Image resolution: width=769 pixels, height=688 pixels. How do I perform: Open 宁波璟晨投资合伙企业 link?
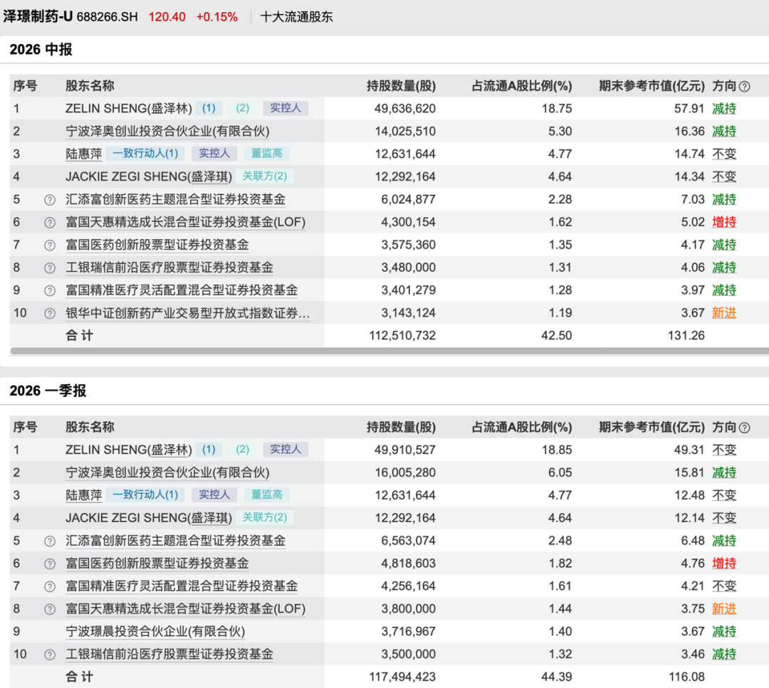point(155,631)
